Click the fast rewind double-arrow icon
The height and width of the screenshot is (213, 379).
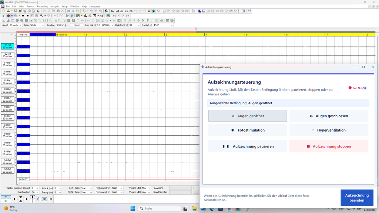[x=114, y=16]
